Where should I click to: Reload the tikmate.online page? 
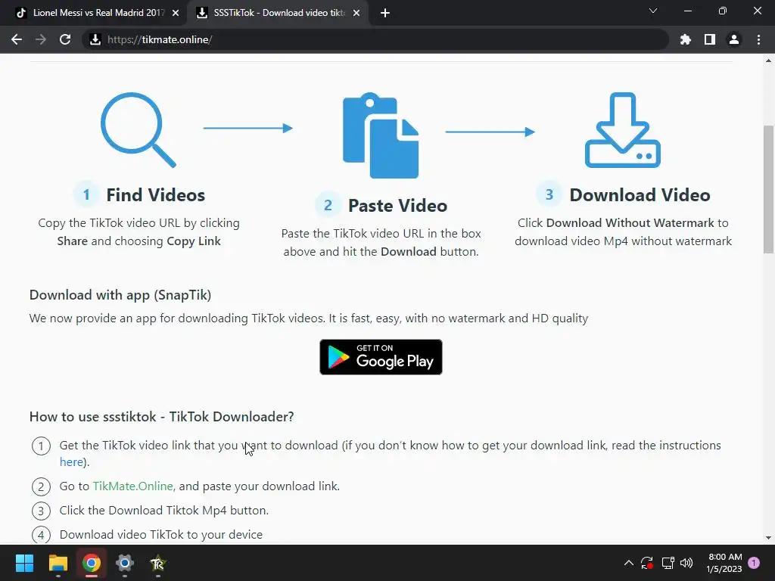pos(65,39)
